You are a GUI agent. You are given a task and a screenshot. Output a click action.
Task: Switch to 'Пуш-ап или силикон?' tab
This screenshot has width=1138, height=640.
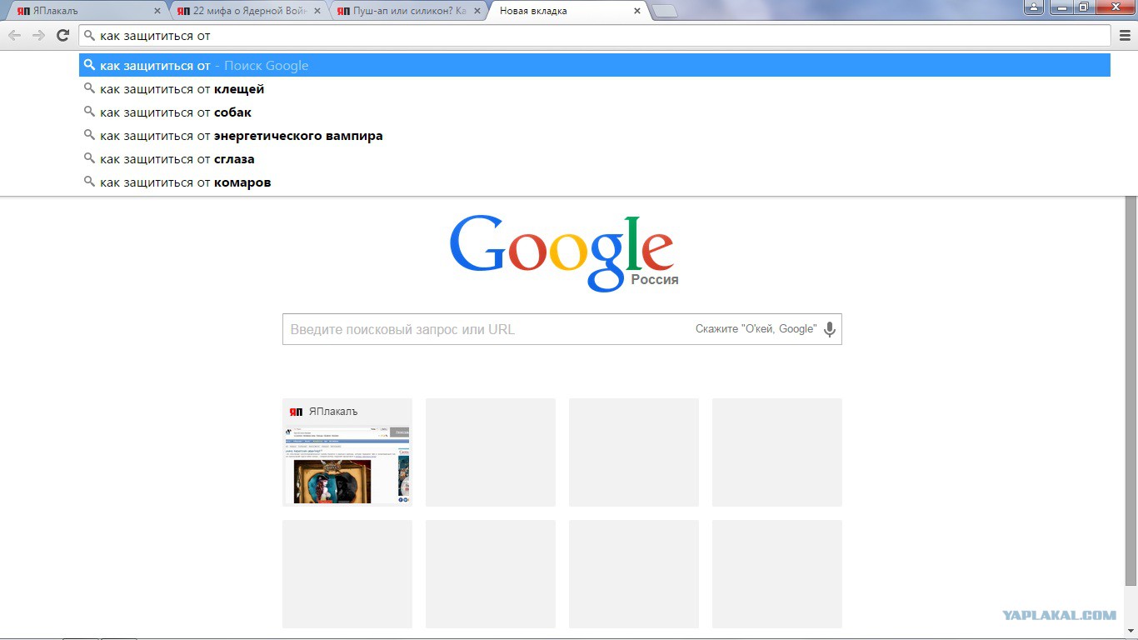407,11
